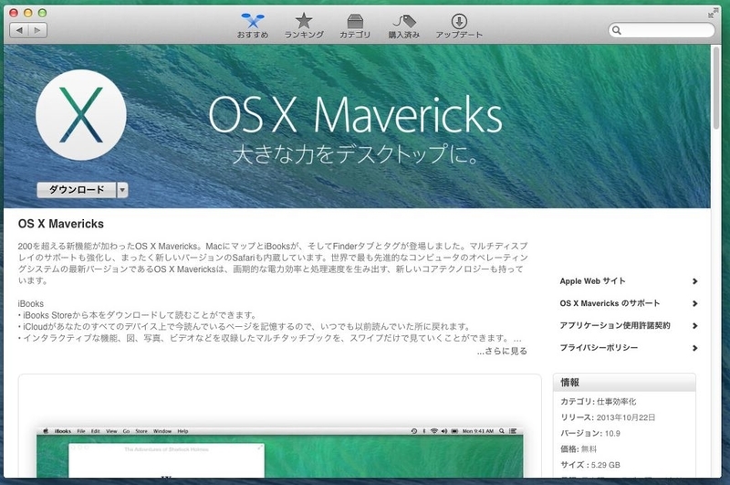730x485 pixels.
Task: Click the バージョン: 10.9 row
Action: [x=590, y=433]
